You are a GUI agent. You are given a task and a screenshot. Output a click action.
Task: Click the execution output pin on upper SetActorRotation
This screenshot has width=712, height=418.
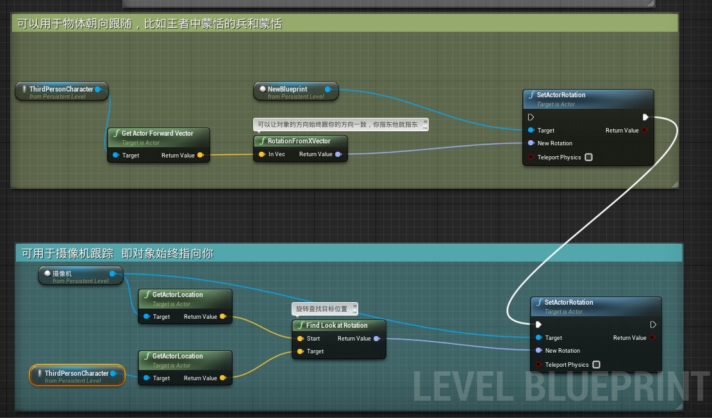pos(646,117)
